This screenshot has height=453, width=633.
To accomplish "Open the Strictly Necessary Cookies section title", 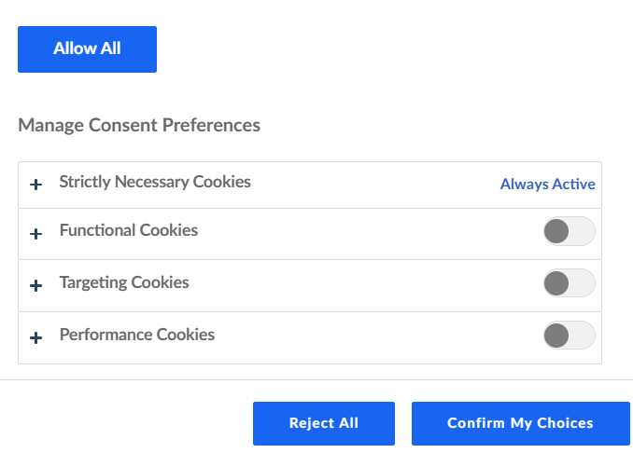I will (x=155, y=182).
